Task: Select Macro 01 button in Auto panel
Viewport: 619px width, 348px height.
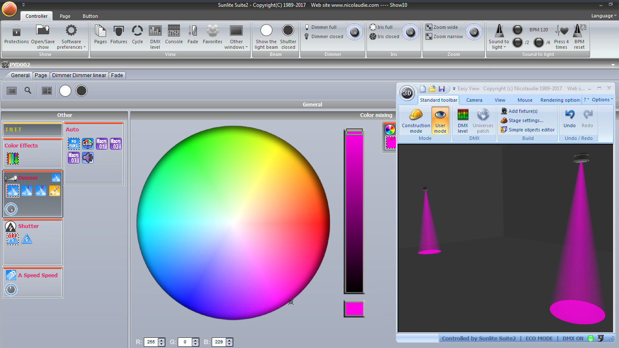Action: coord(102,144)
